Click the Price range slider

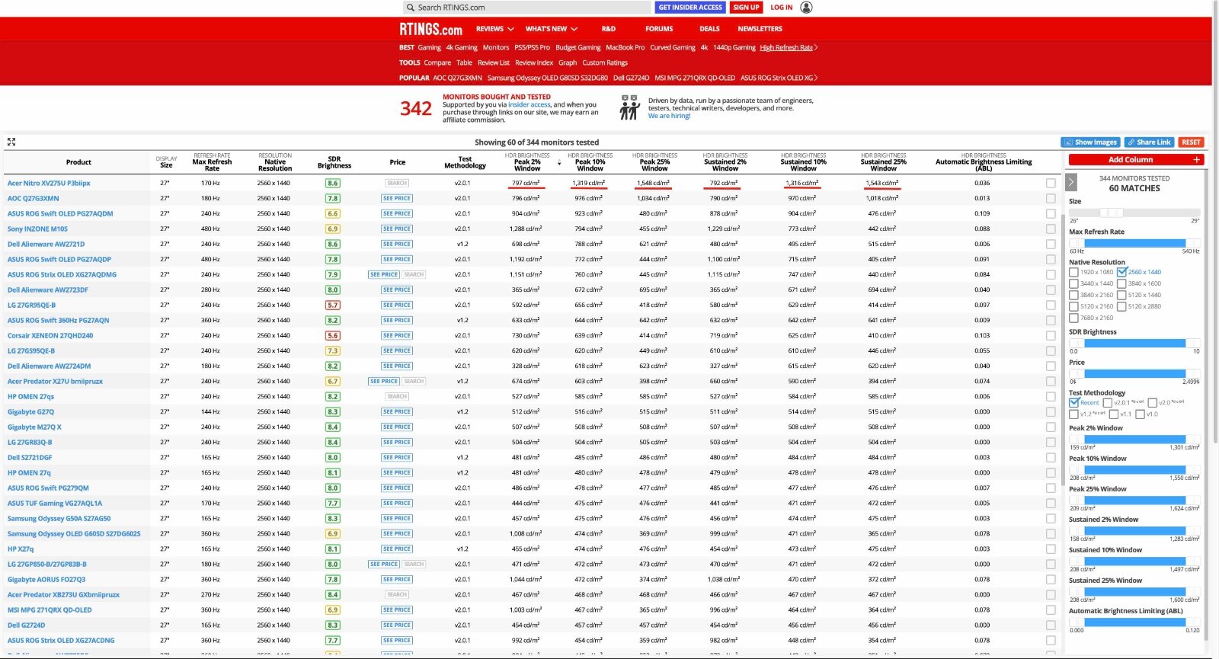pos(1134,374)
